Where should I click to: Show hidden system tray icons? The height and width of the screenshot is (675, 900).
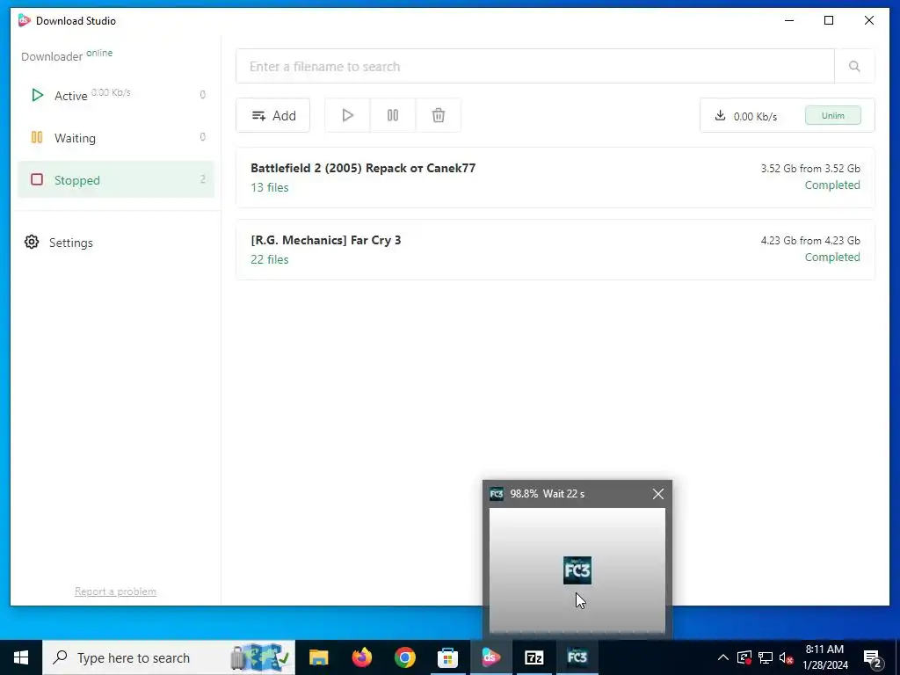tap(723, 657)
